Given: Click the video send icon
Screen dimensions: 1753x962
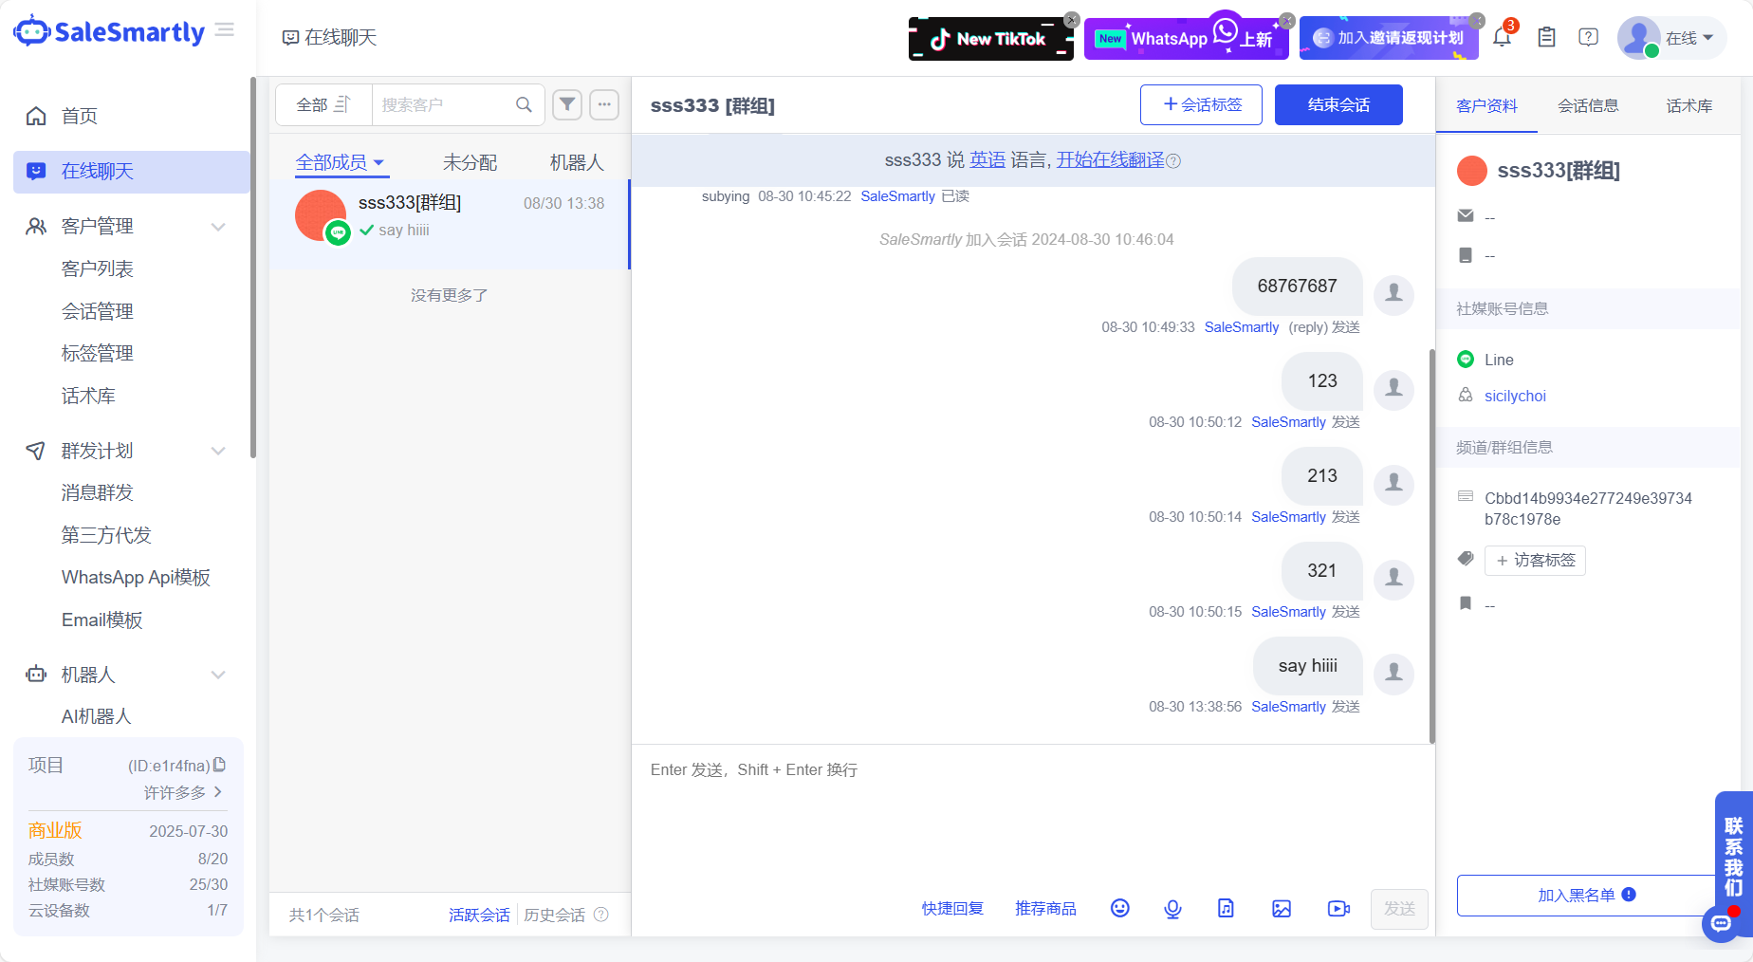Looking at the screenshot, I should click(x=1338, y=908).
